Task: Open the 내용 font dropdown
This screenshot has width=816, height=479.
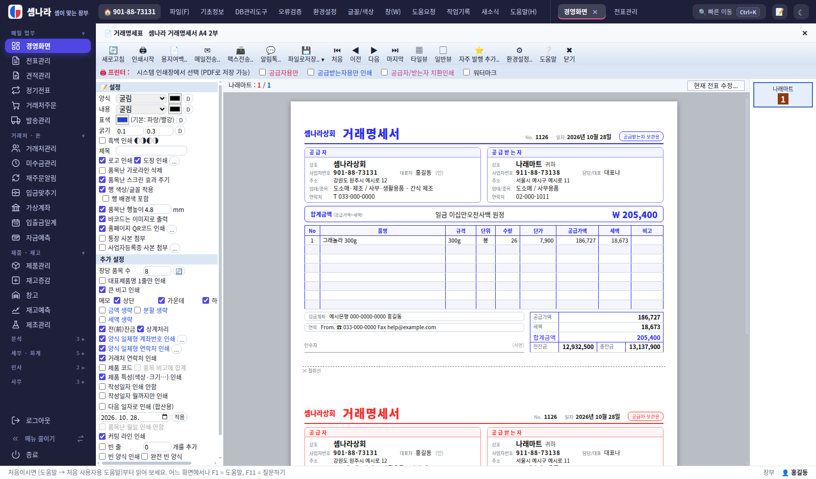Action: click(141, 109)
